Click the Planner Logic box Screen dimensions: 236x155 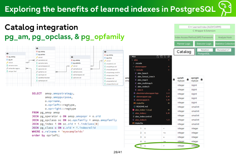pyautogui.click(x=183, y=44)
